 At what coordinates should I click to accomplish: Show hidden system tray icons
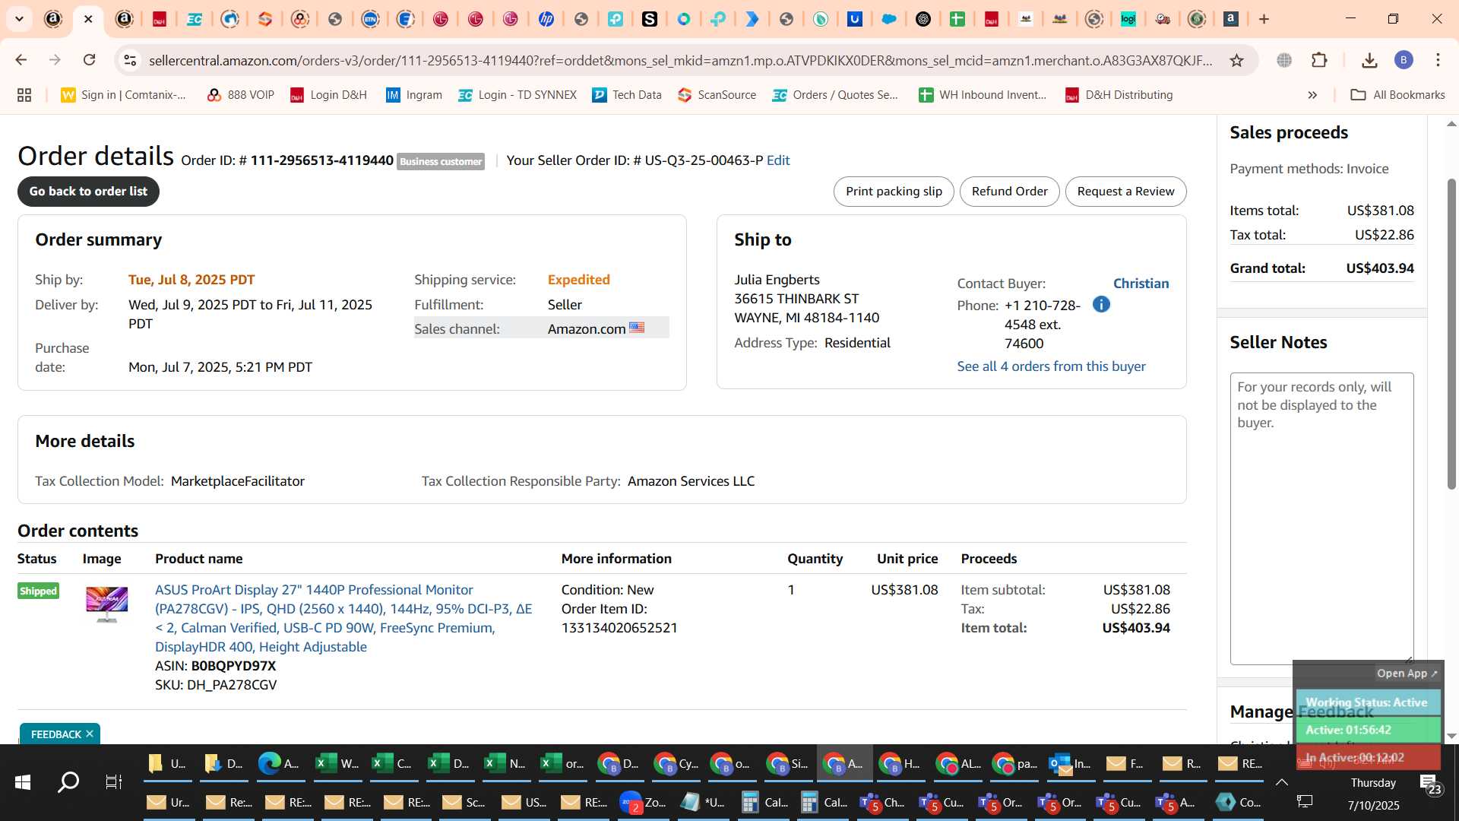tap(1281, 782)
